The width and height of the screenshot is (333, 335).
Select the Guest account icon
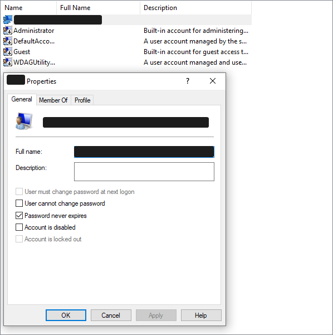(x=8, y=52)
